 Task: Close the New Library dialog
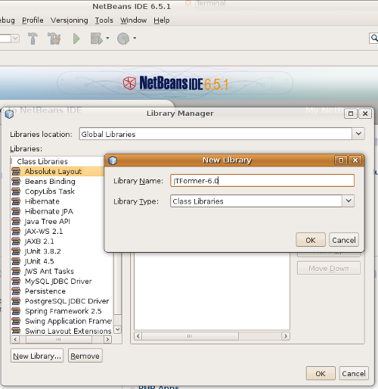(355, 160)
